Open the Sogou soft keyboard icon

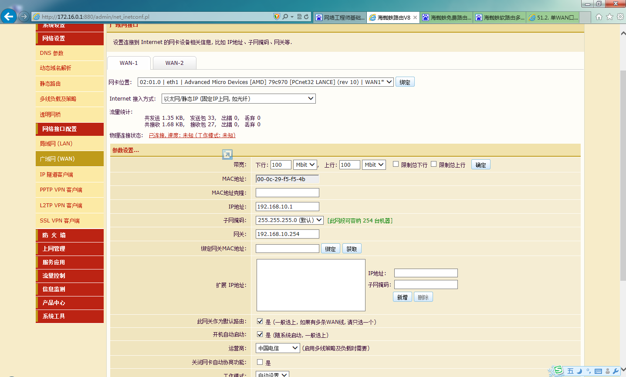pos(598,370)
